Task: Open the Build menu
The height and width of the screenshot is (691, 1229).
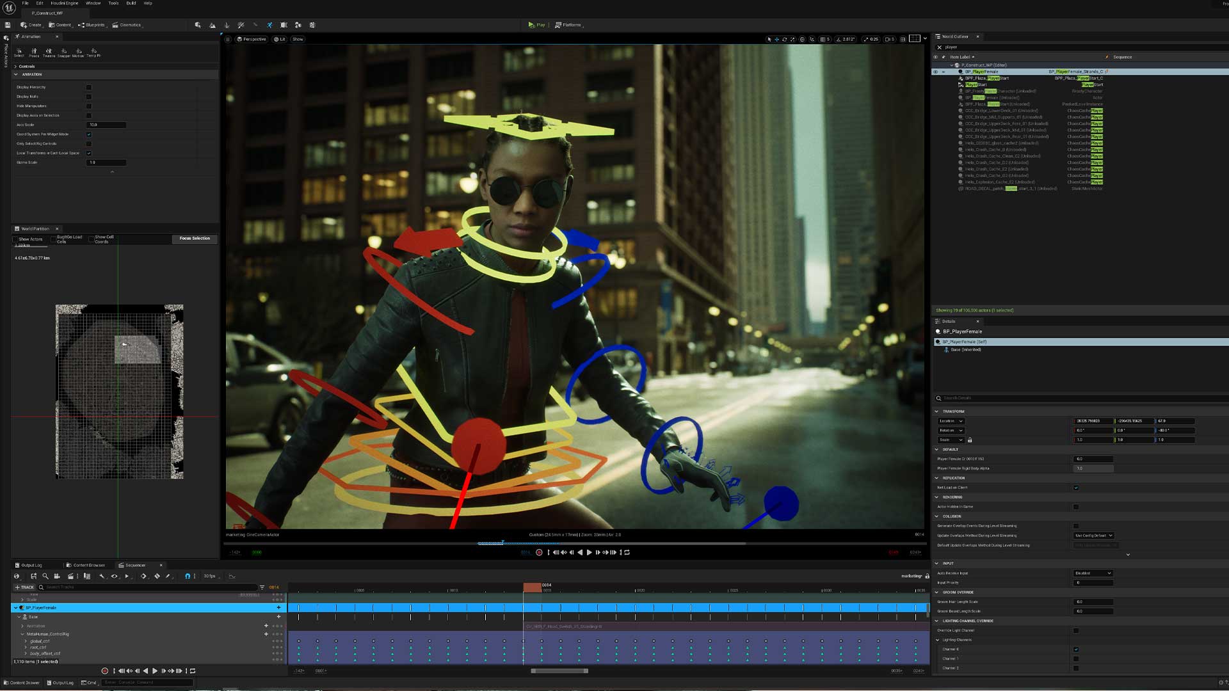Action: point(131,3)
